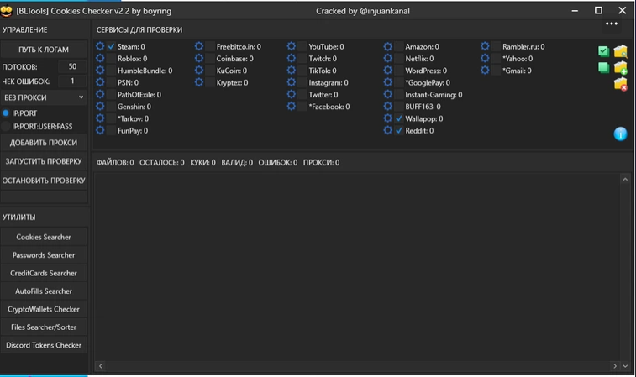Viewport: 636px width, 377px height.
Task: Click the ФАЙЛОВ: 0 counter text
Action: click(x=115, y=163)
